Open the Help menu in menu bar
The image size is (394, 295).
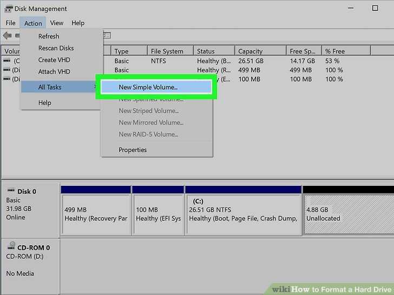pos(78,23)
